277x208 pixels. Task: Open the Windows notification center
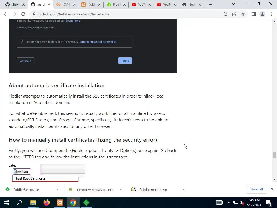[x=268, y=203]
